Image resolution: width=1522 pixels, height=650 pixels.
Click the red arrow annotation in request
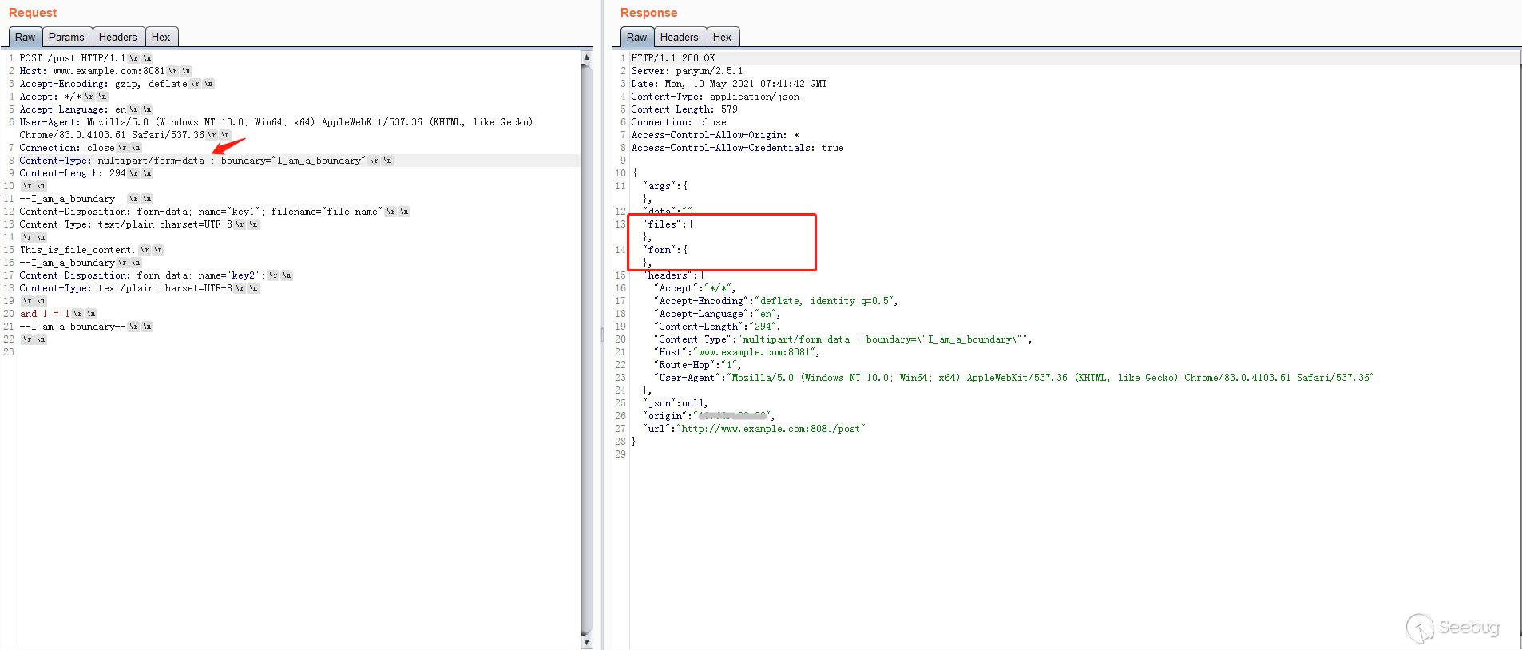(x=228, y=147)
